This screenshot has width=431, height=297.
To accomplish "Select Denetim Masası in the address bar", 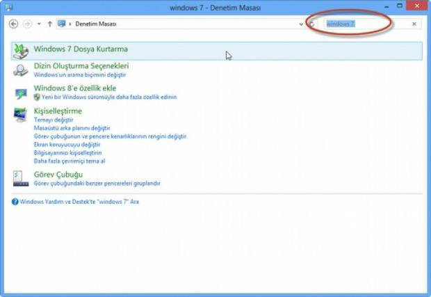I will pos(96,24).
